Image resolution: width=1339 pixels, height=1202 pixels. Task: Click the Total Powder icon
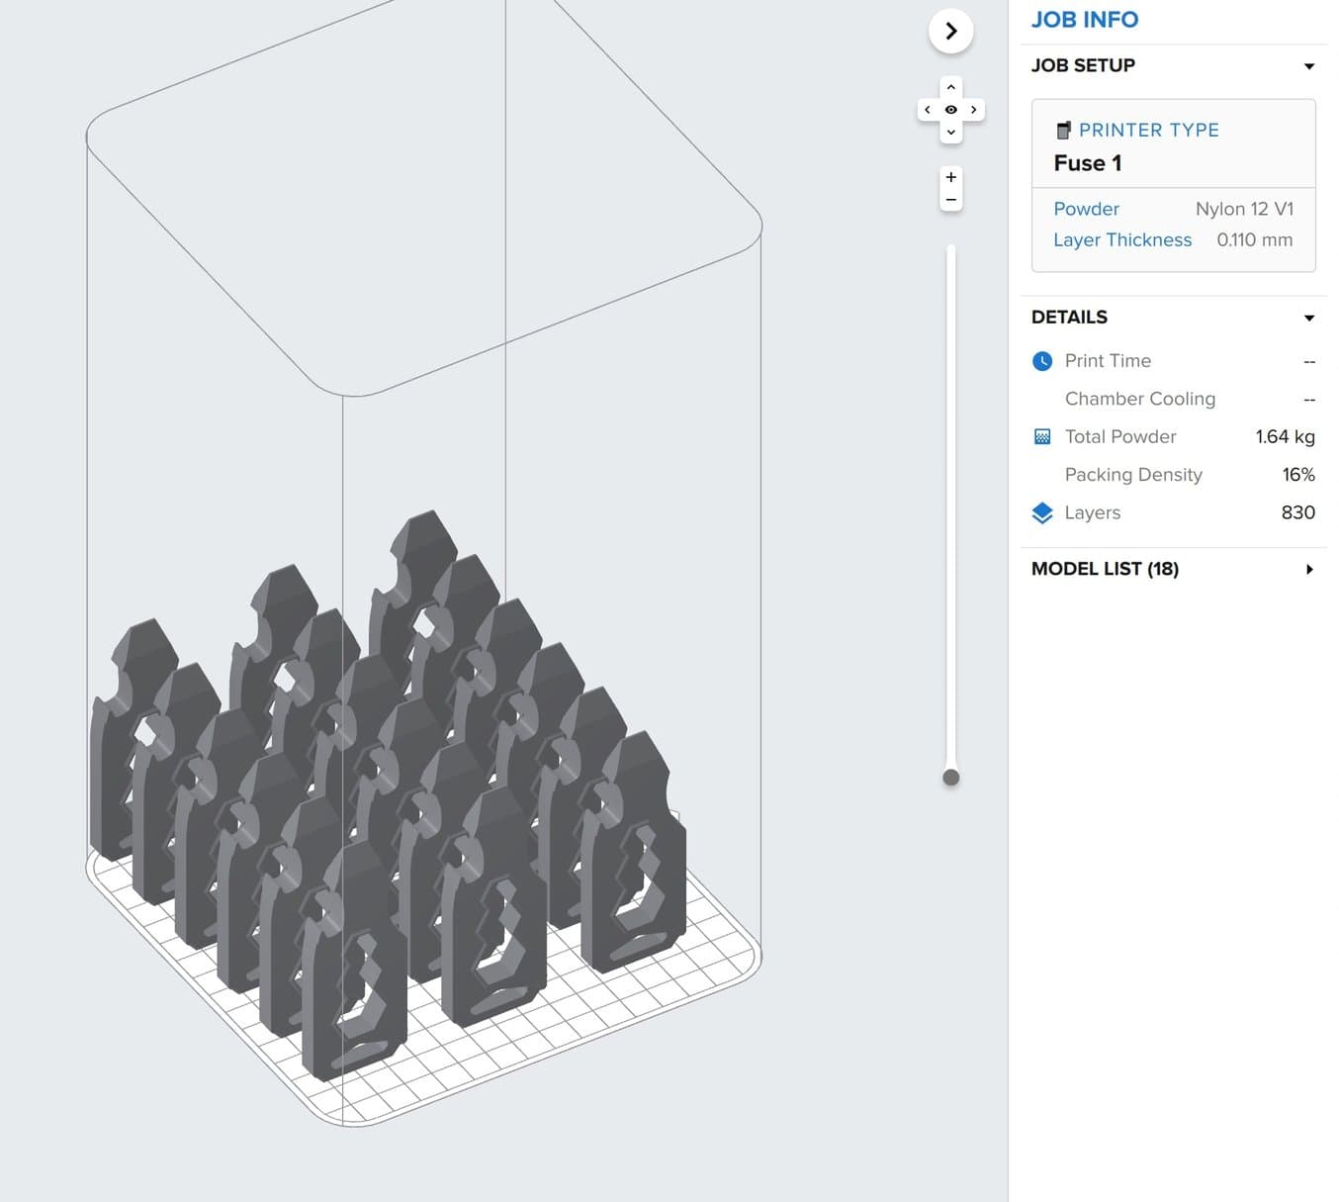(x=1042, y=436)
